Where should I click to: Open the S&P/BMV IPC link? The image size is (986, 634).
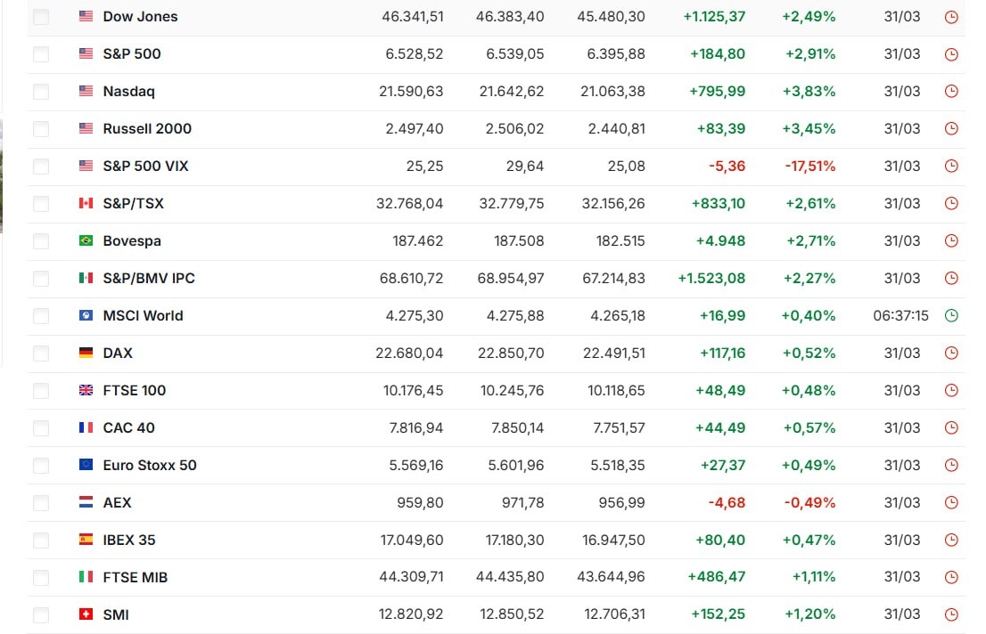tap(149, 278)
